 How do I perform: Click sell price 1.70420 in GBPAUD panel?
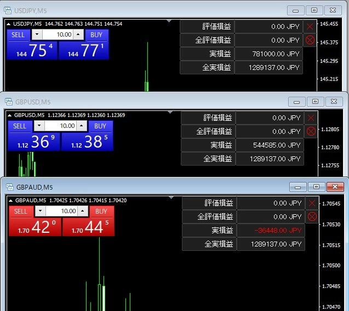coord(35,227)
